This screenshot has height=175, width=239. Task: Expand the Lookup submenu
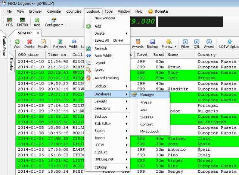107,86
